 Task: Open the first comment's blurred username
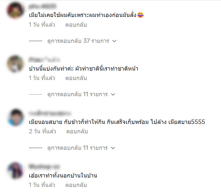42,6
